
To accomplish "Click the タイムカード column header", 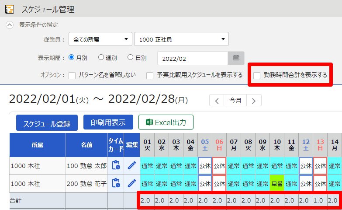I will (116, 145).
